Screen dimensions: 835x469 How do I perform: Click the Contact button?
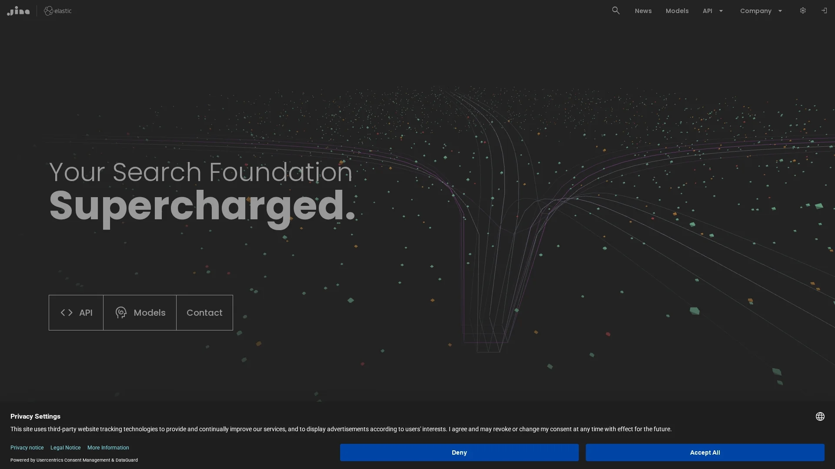point(204,313)
